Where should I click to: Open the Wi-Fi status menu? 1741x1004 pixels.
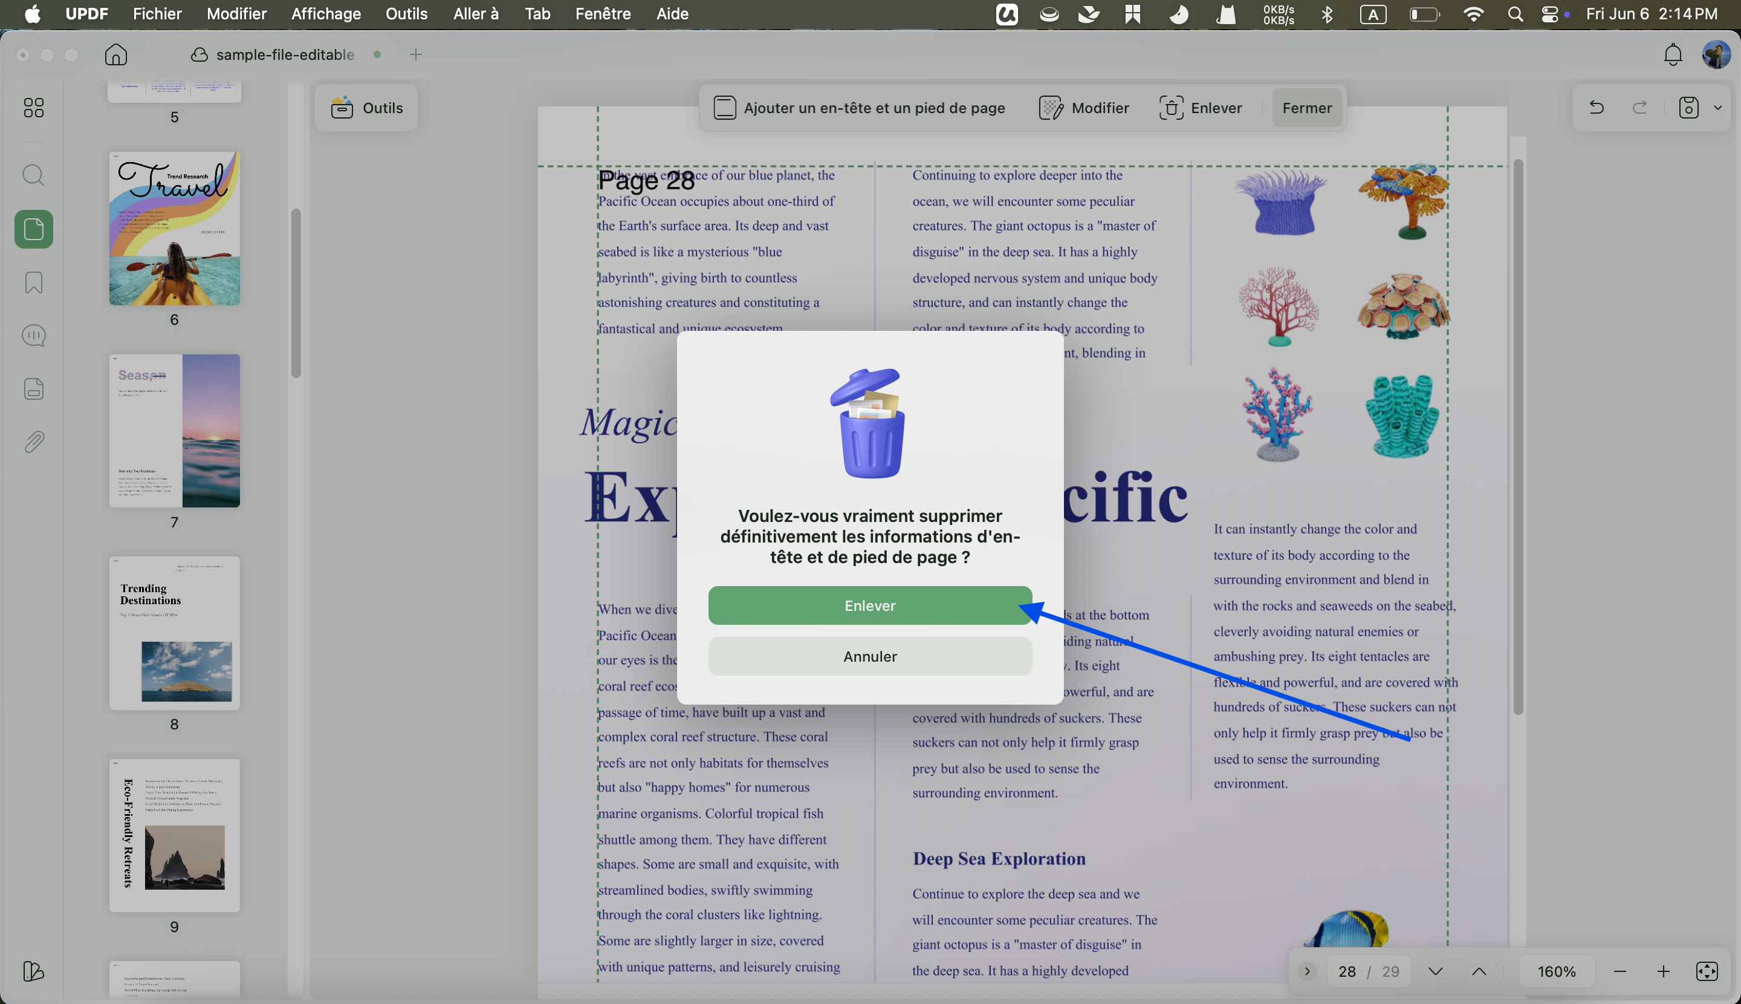1474,14
